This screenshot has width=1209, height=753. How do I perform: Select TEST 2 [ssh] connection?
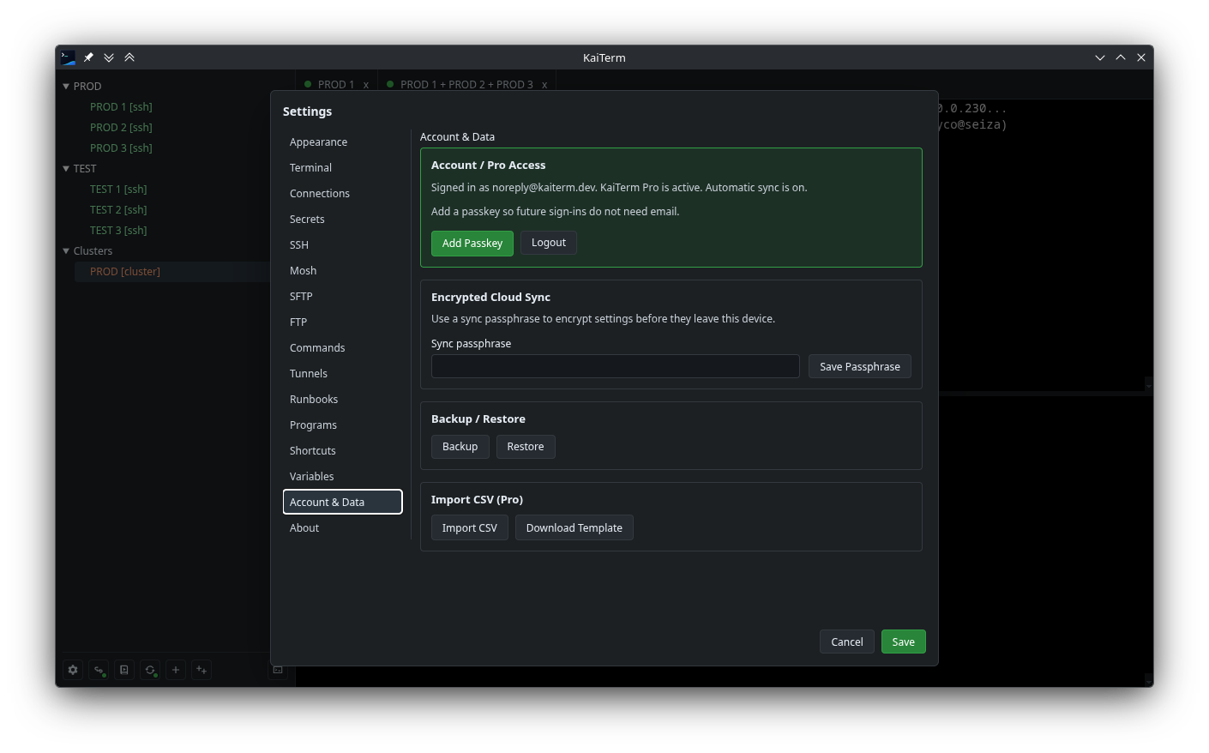118,210
